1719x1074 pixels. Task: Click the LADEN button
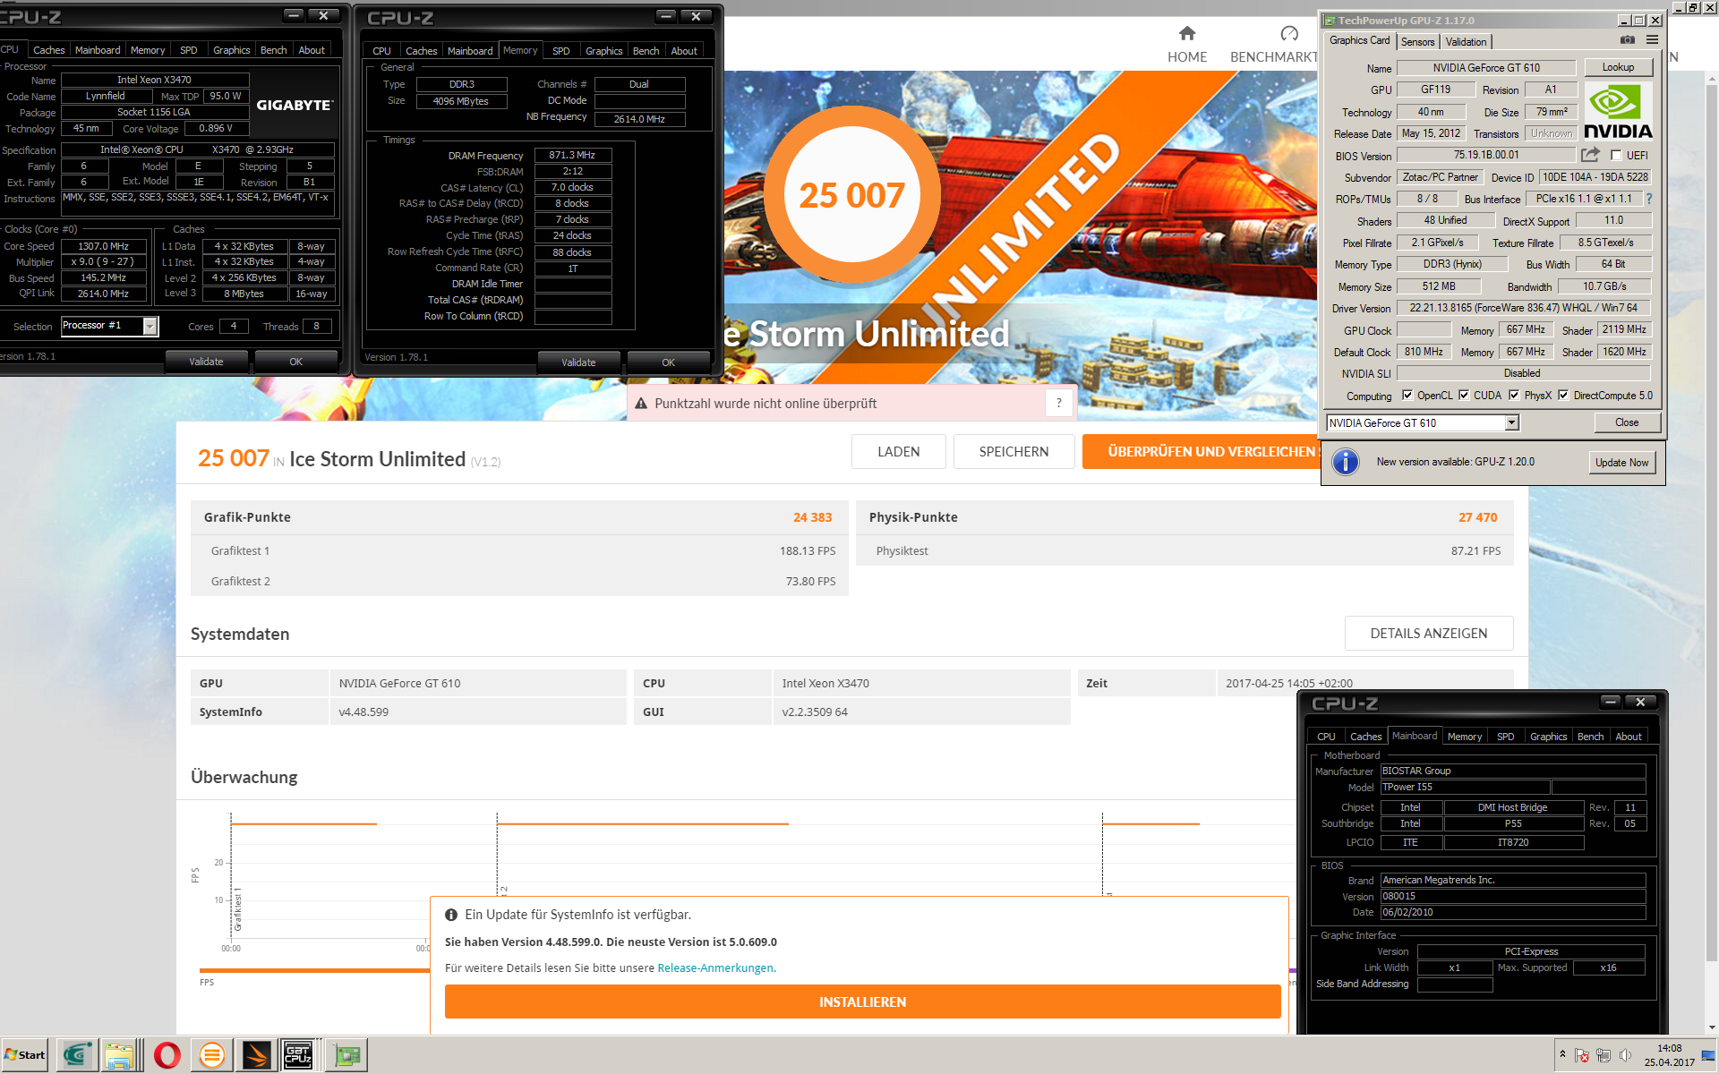point(898,451)
